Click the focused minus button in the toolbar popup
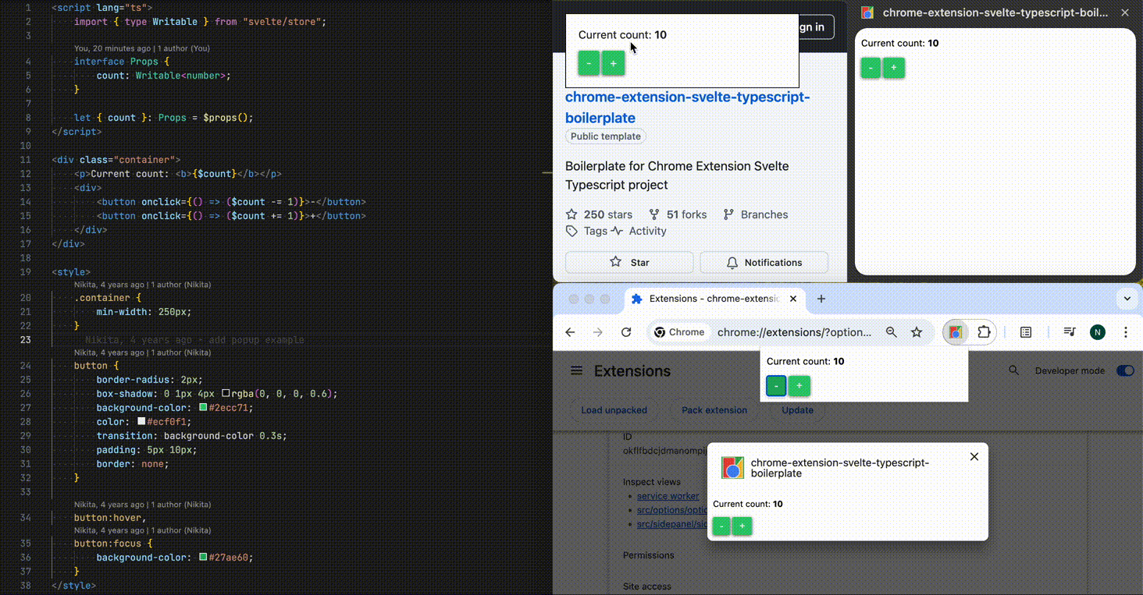This screenshot has height=595, width=1143. [776, 386]
